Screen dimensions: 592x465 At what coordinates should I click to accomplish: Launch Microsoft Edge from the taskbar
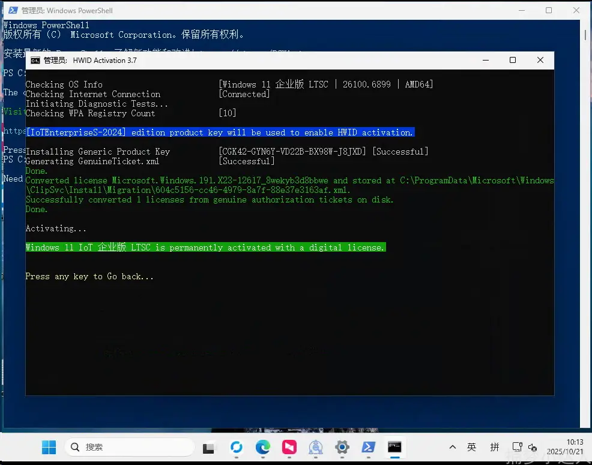coord(263,447)
